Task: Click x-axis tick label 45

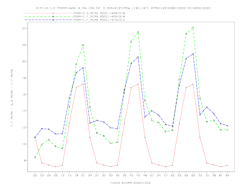Action: (138, 175)
